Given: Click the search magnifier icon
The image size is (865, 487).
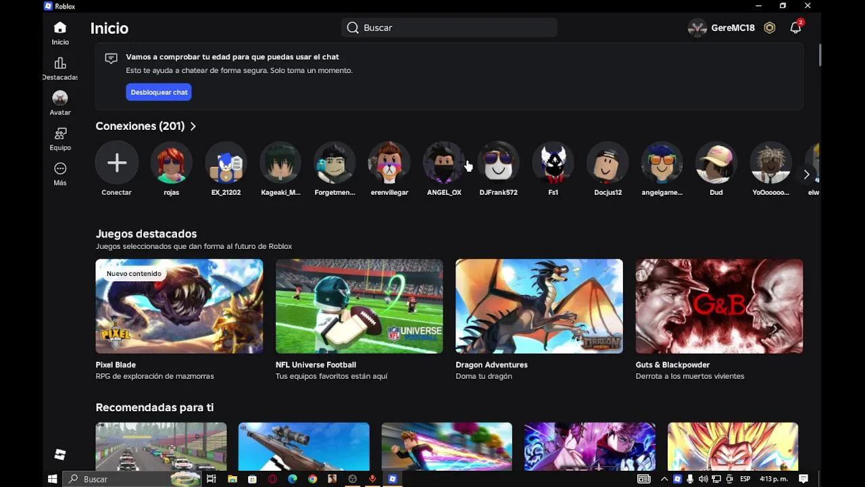Looking at the screenshot, I should click(x=353, y=28).
